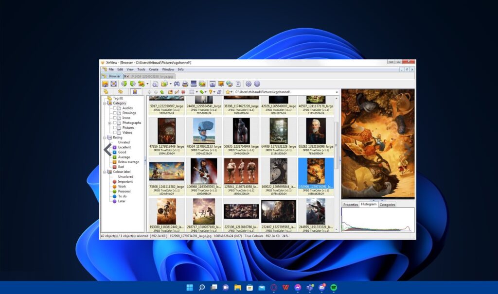Screen dimensions: 498x294
Task: Open the File menu
Action: tap(111, 69)
